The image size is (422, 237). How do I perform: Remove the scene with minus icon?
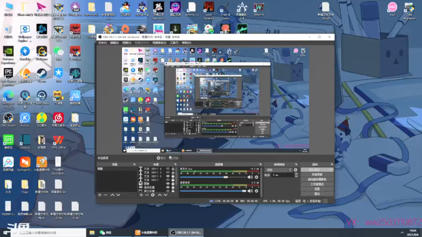coord(105,195)
